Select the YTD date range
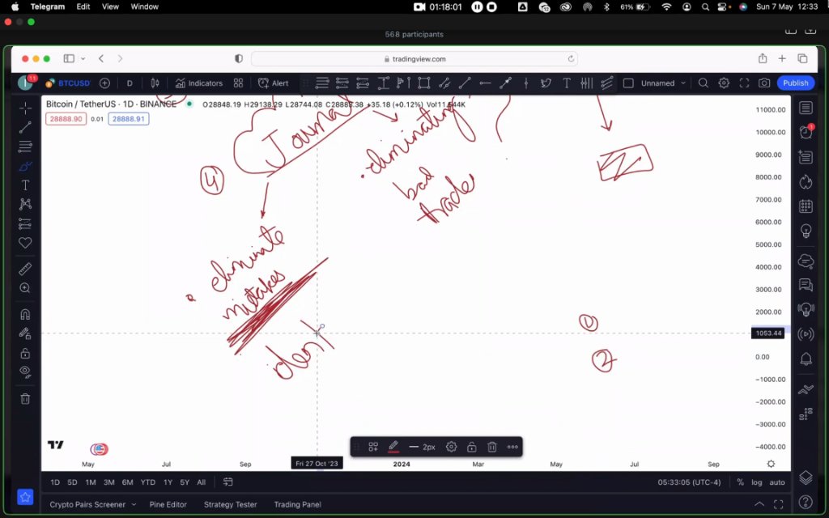Viewport: 829px width, 518px height. pyautogui.click(x=147, y=482)
